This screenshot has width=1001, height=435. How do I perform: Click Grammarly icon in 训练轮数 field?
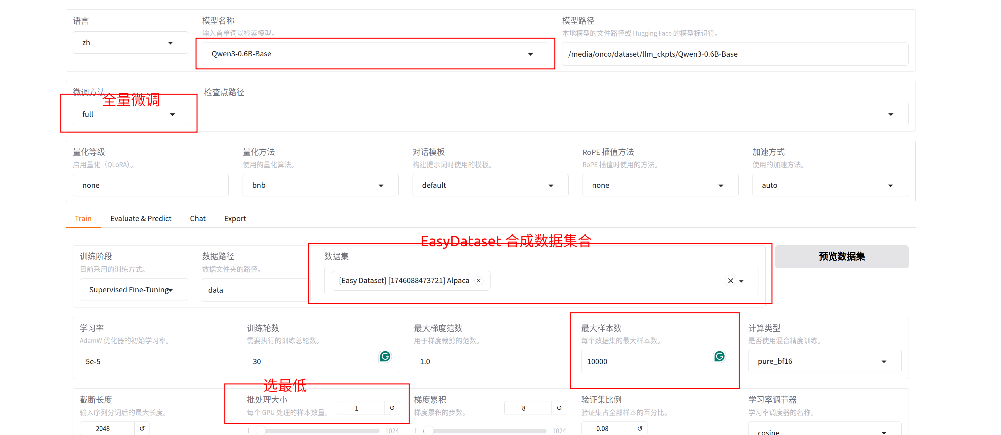pyautogui.click(x=385, y=356)
